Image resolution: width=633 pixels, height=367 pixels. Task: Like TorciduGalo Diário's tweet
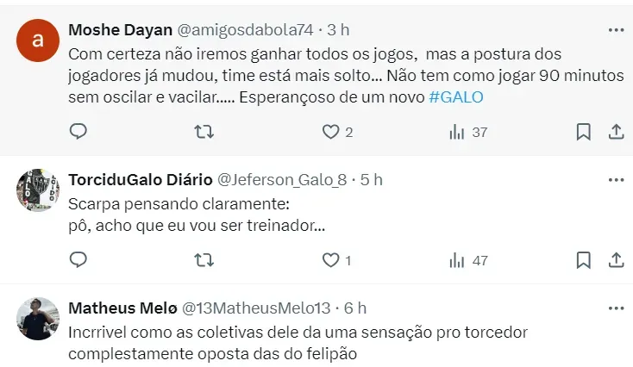[331, 259]
